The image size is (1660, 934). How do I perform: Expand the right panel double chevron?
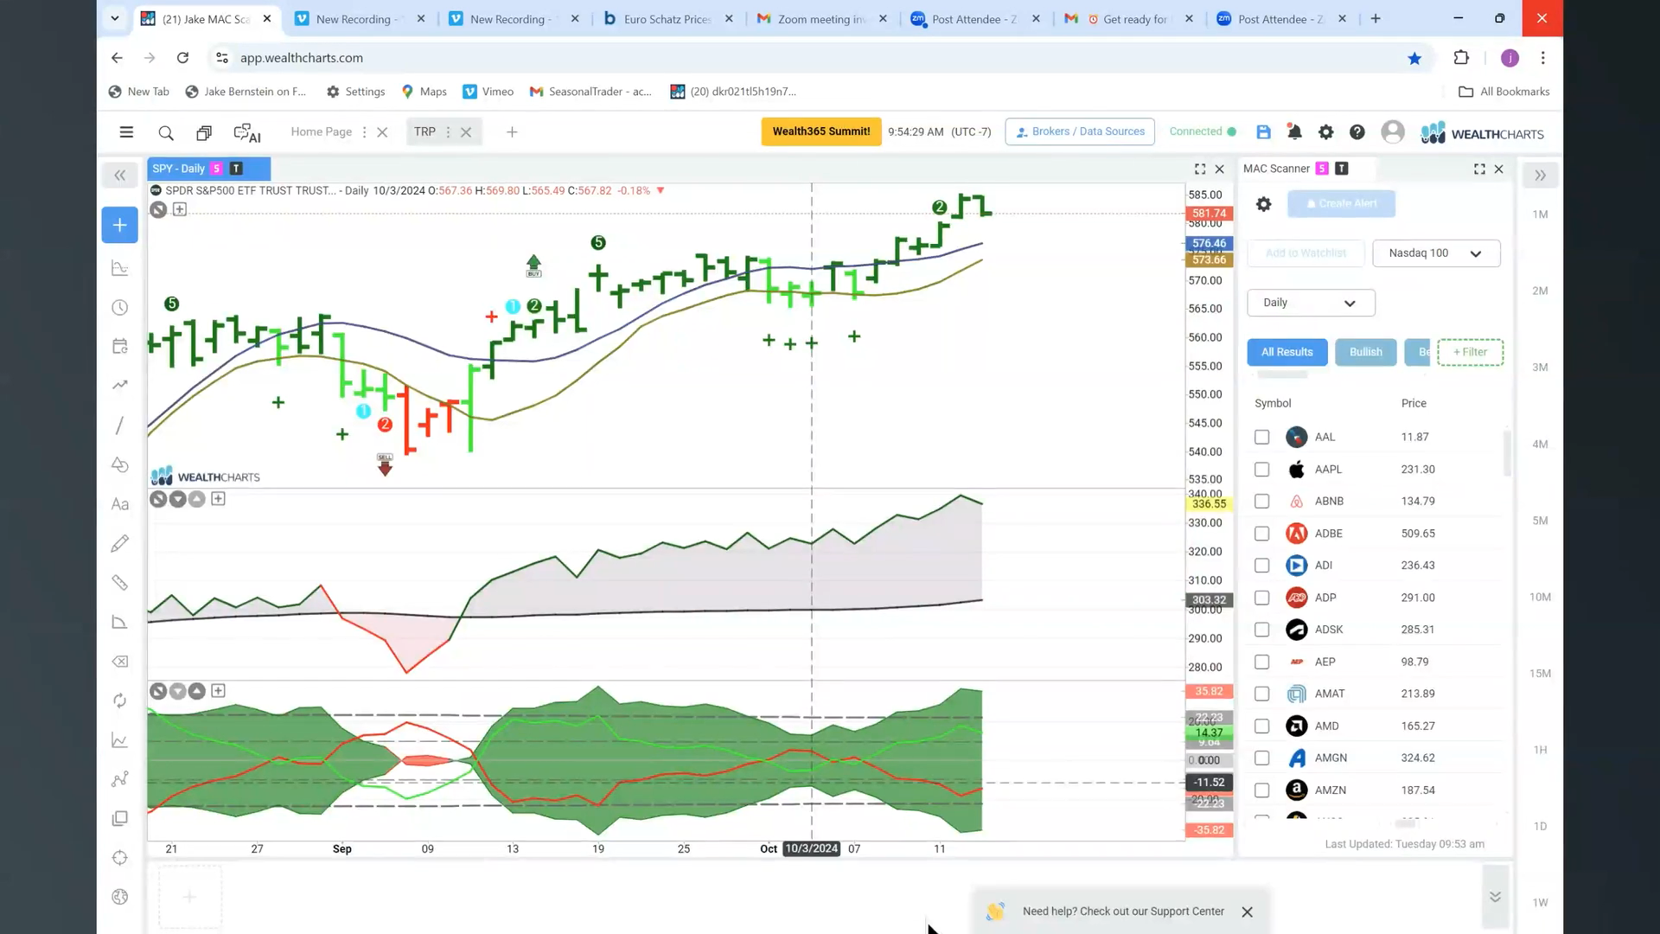point(1540,176)
